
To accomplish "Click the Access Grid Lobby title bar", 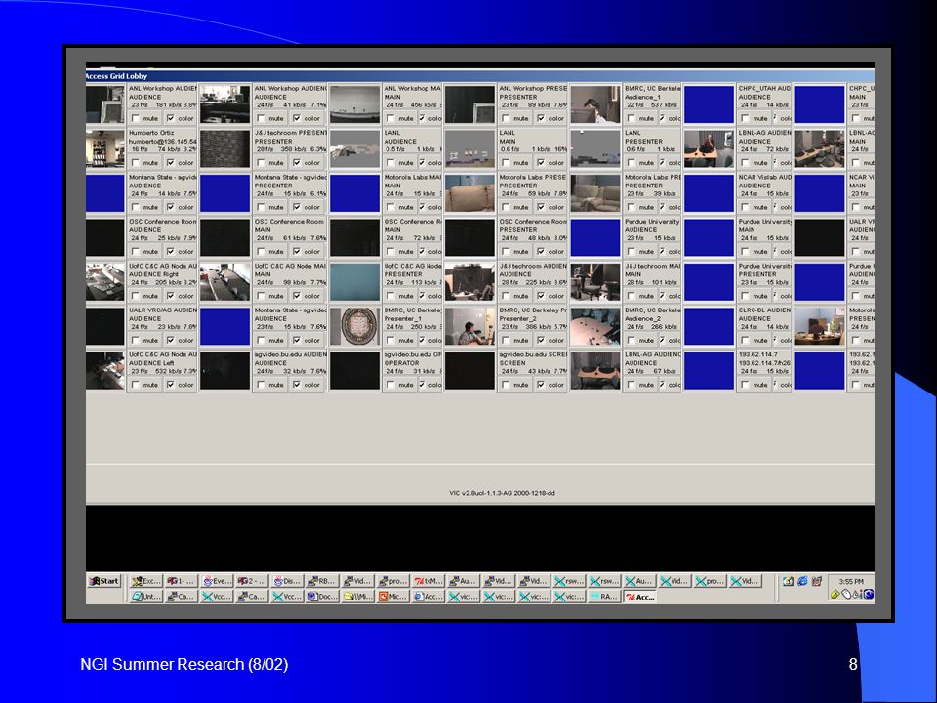I will click(480, 76).
